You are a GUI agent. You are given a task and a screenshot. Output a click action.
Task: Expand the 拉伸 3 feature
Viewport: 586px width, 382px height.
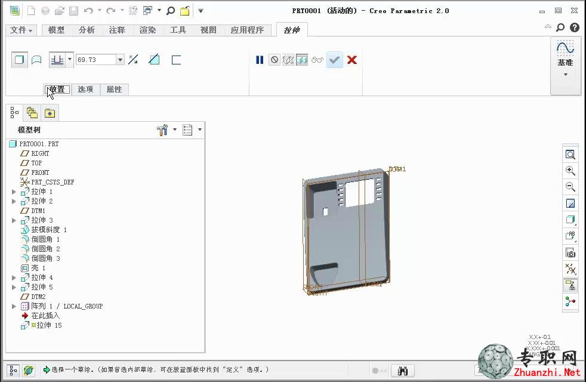[14, 220]
